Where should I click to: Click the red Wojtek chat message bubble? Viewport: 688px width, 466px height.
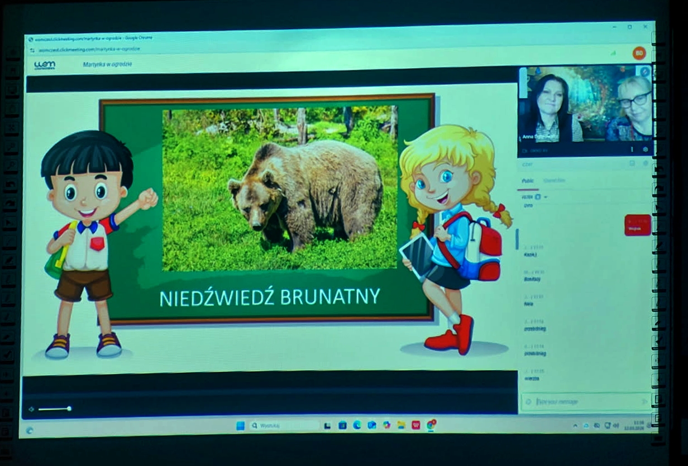point(637,225)
